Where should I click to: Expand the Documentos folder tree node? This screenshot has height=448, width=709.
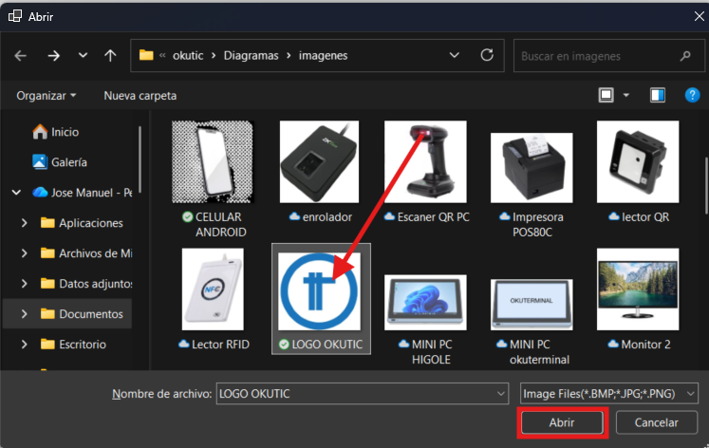[x=25, y=313]
